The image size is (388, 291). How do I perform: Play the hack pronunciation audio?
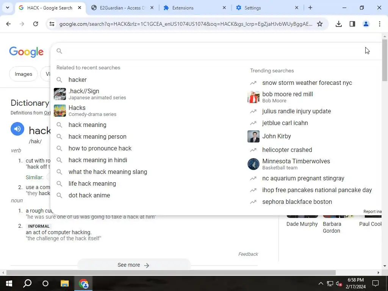coord(17,129)
